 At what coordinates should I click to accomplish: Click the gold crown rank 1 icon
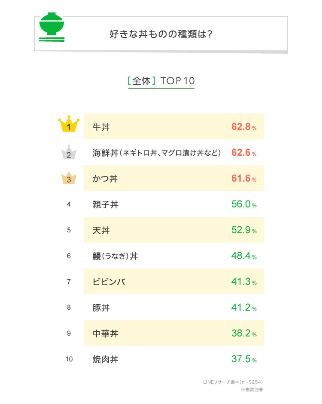(69, 125)
